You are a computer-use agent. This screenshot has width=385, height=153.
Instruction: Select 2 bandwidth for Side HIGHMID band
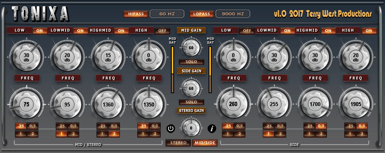[x=321, y=134]
